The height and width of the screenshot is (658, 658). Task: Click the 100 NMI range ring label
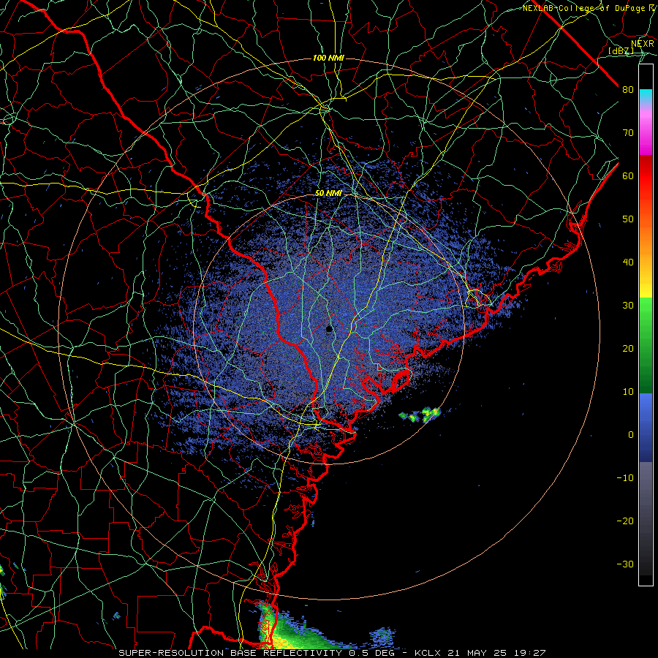click(x=328, y=58)
